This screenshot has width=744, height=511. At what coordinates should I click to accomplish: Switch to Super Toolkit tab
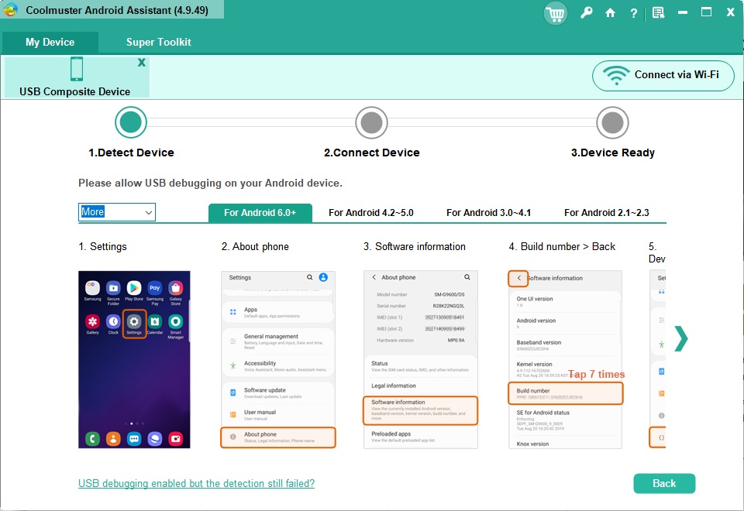coord(158,42)
